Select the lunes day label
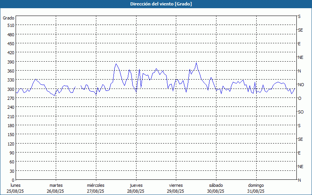 [x=16, y=185]
